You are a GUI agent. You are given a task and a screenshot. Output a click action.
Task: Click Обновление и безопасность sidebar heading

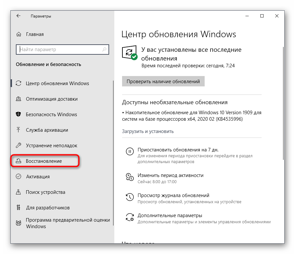pyautogui.click(x=48, y=64)
